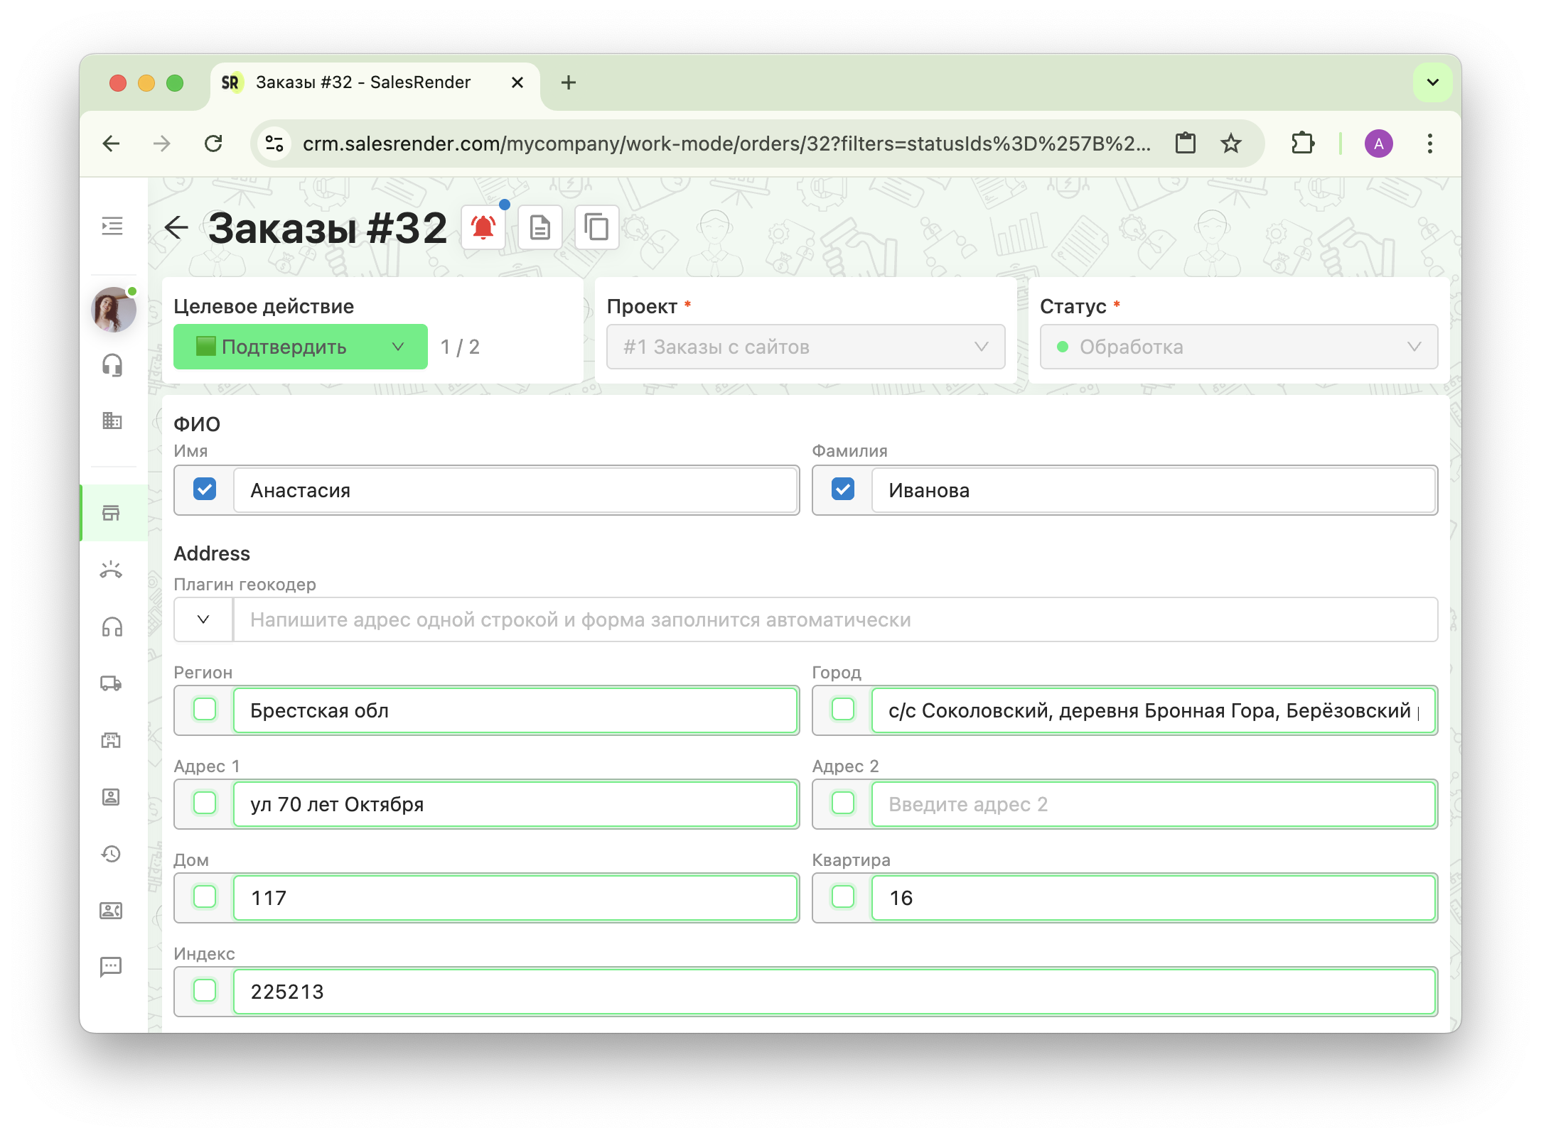Open the ID card icon in sidebar
This screenshot has height=1138, width=1541.
(112, 911)
